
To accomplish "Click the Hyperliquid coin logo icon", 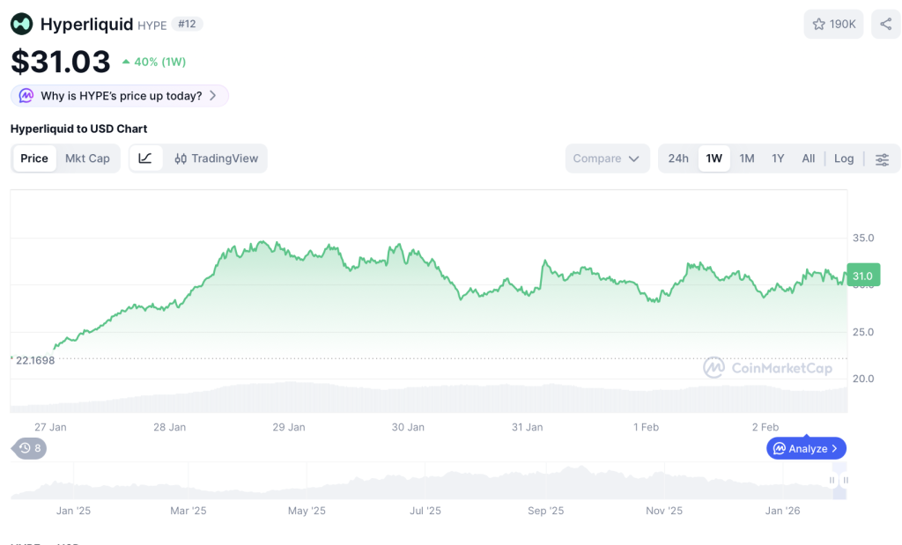I will [22, 25].
